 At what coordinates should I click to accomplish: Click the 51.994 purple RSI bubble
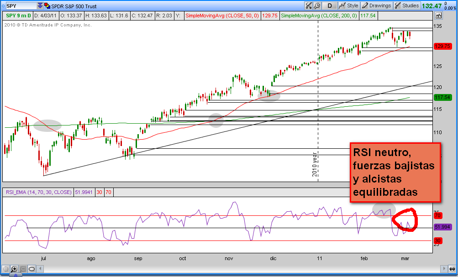(x=442, y=227)
